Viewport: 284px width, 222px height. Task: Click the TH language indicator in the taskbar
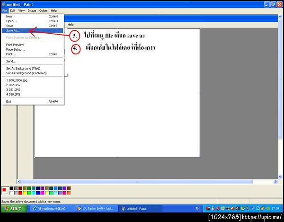(197, 208)
